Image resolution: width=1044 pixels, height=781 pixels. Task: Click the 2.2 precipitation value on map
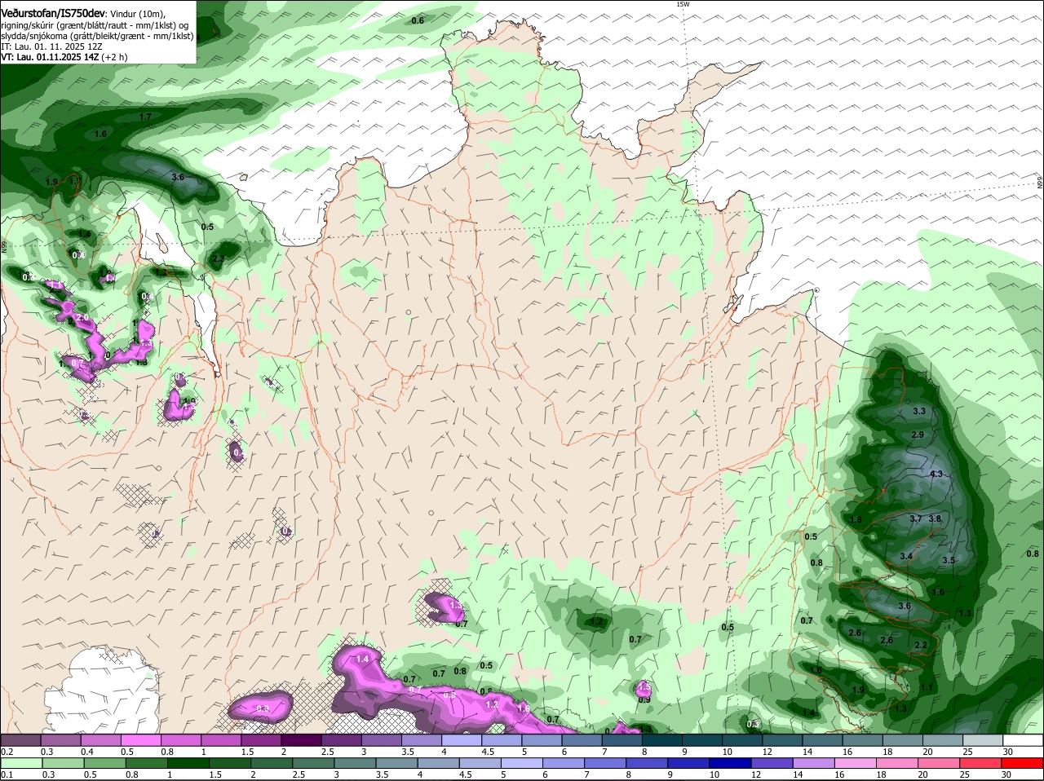921,645
